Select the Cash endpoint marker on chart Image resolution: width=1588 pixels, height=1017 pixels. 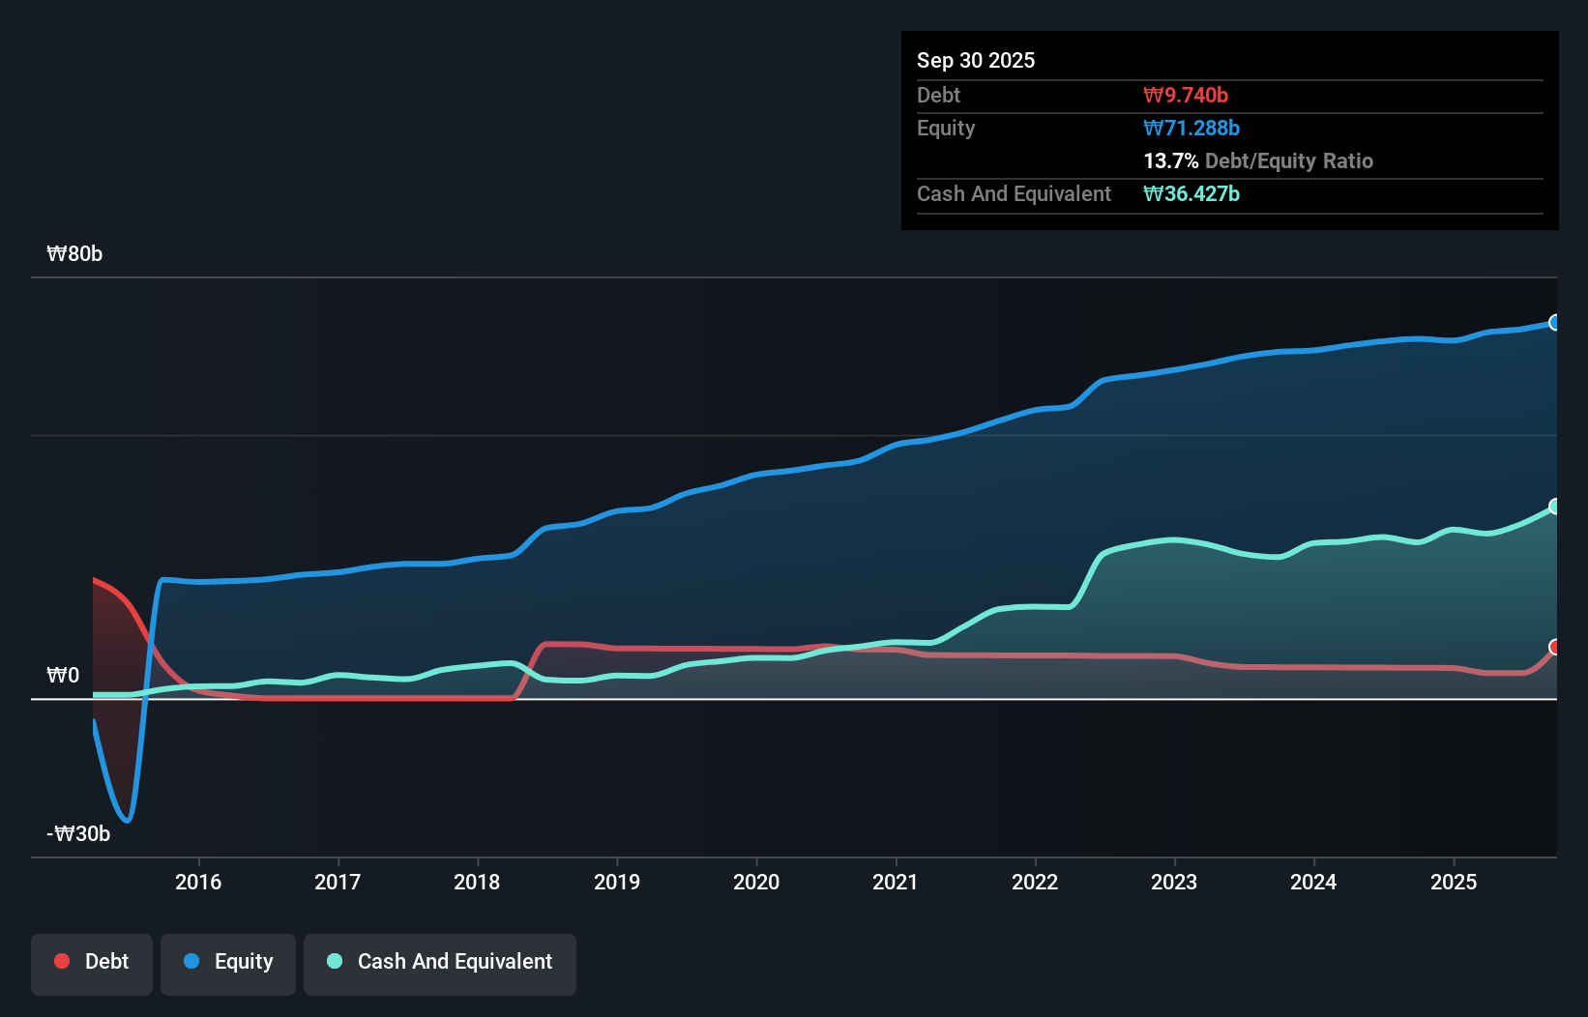click(x=1554, y=507)
